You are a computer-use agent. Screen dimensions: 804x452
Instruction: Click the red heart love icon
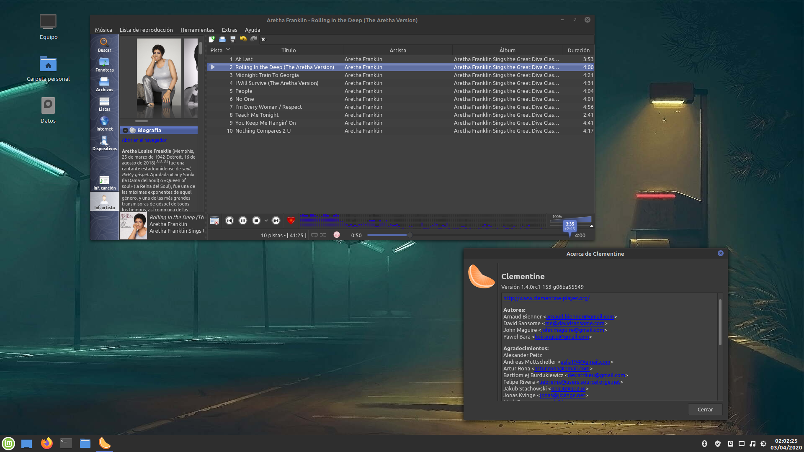coord(291,221)
